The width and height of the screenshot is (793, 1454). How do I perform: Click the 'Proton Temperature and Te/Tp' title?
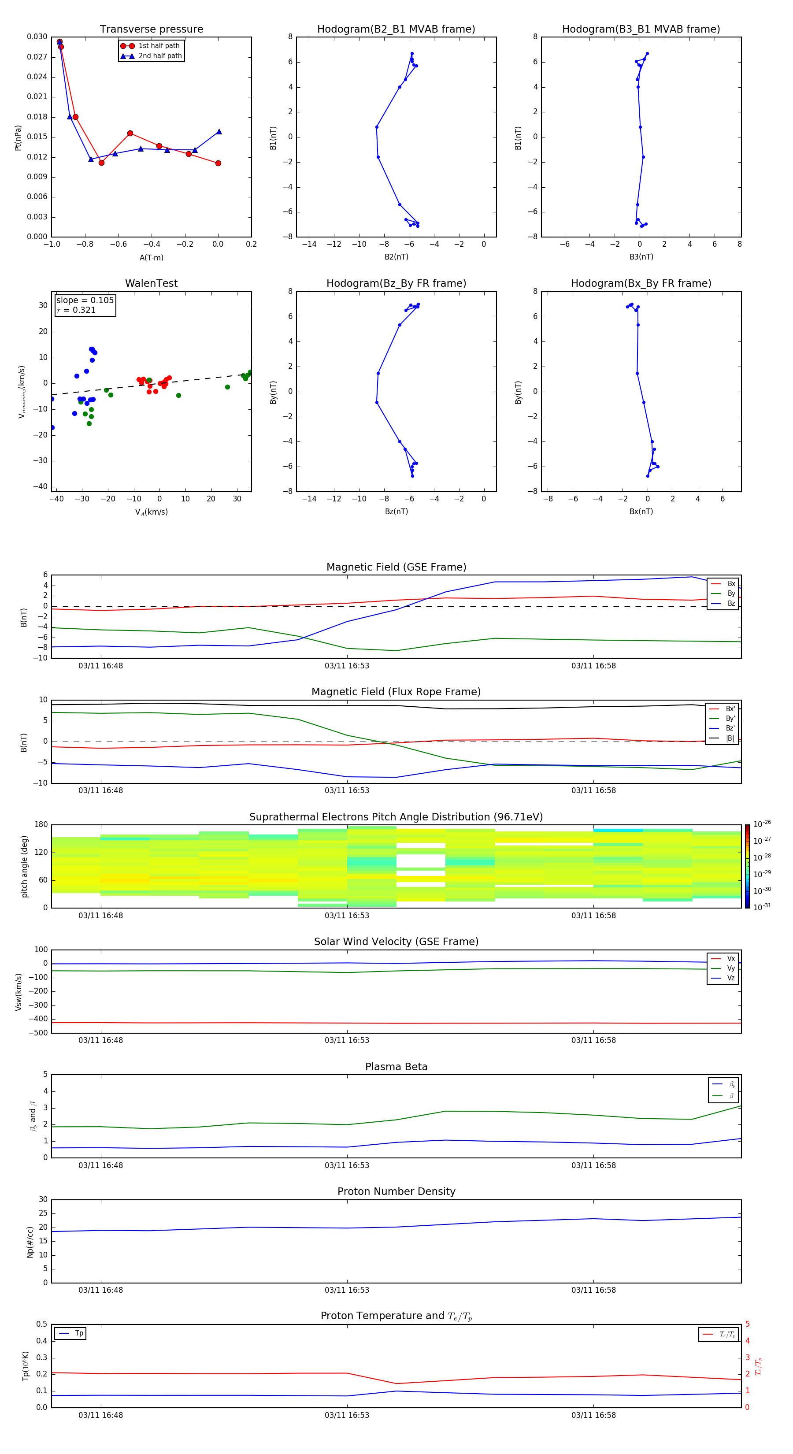[x=396, y=1316]
